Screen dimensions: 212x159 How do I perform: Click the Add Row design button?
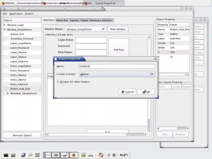119,47
